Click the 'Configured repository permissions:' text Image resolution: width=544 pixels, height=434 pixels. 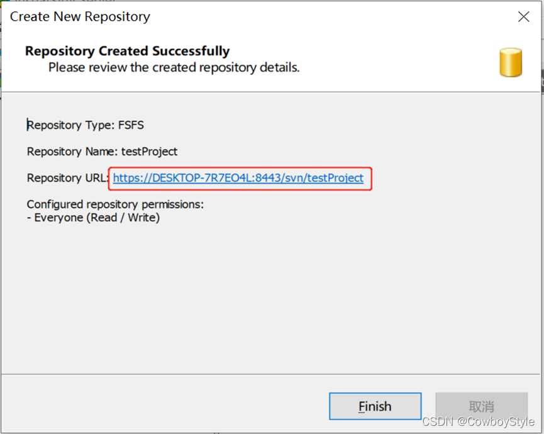point(115,204)
